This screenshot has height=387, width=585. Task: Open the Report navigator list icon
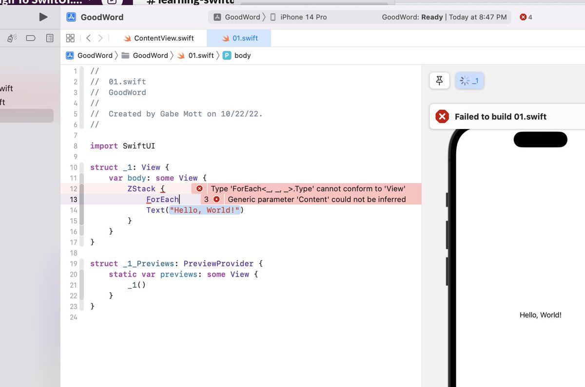tap(50, 37)
